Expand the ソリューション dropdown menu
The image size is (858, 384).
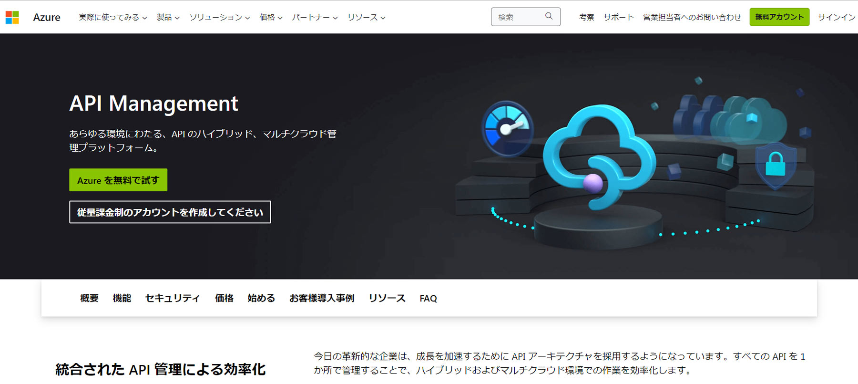tap(219, 17)
